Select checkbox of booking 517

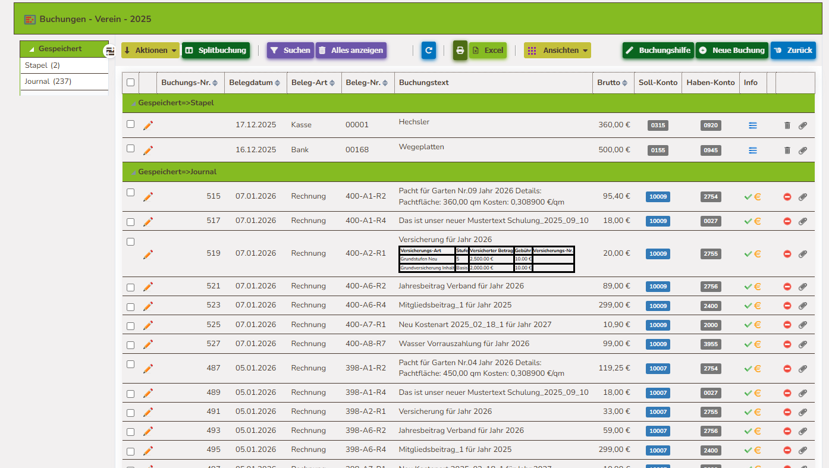point(131,222)
